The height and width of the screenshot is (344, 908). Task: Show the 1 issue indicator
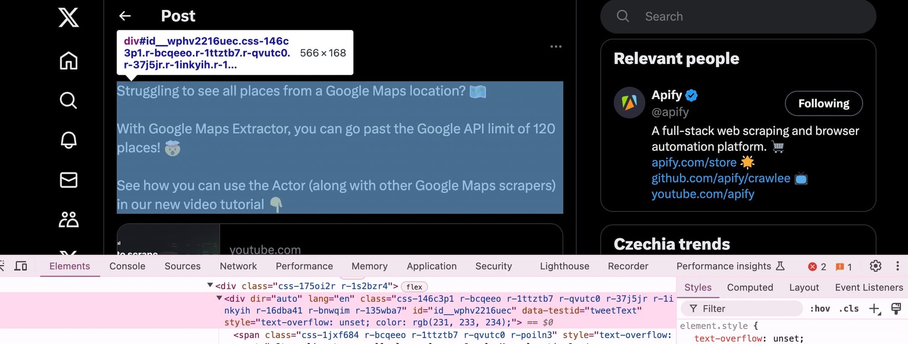pyautogui.click(x=844, y=266)
